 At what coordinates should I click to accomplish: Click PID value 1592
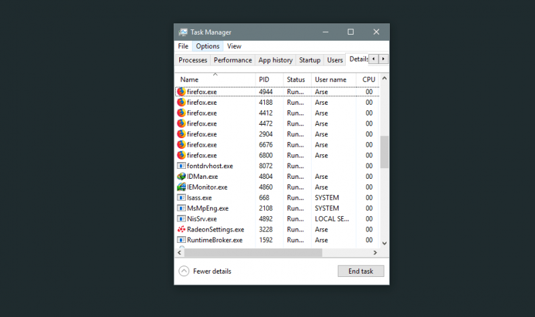click(265, 240)
